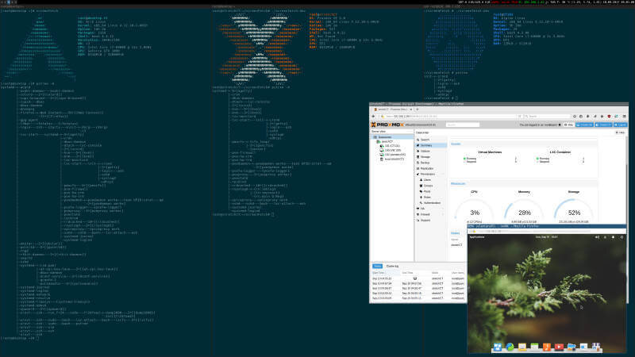Open Groups under Permissions in Proxmox

(432, 186)
